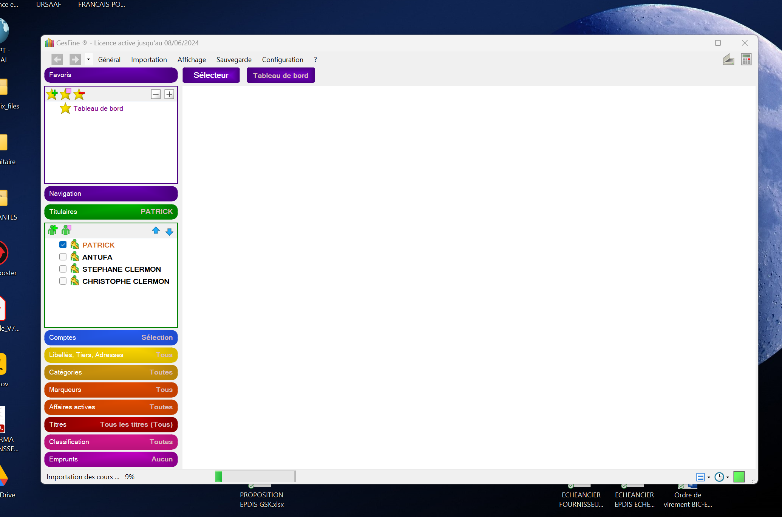Image resolution: width=782 pixels, height=517 pixels.
Task: Click the navigate back arrow button
Action: (57, 60)
